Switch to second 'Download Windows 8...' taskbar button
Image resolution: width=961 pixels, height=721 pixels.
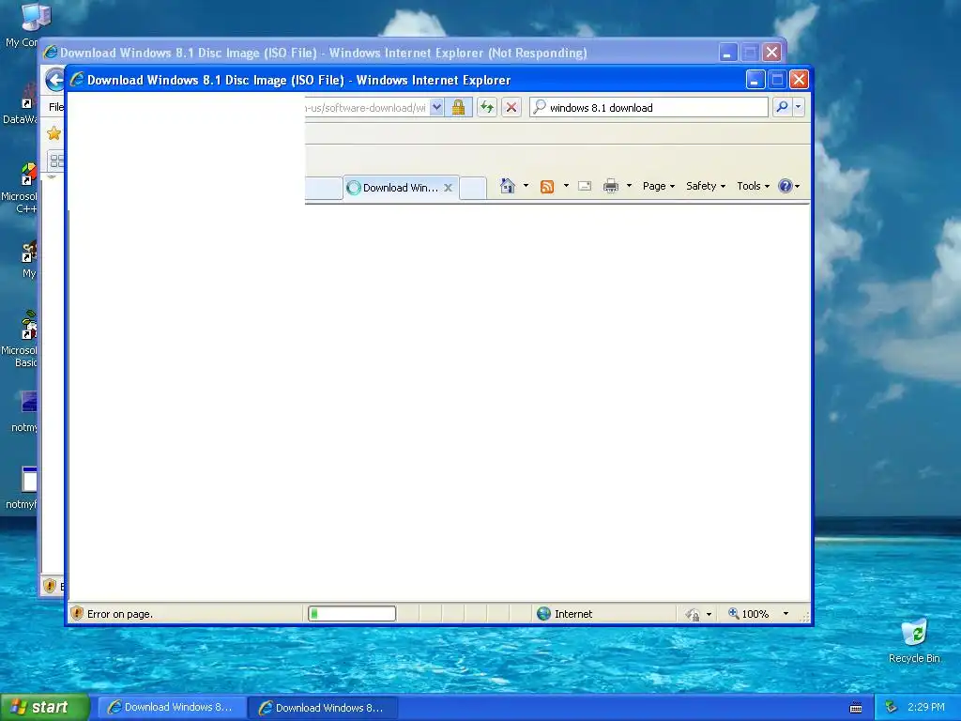[323, 708]
